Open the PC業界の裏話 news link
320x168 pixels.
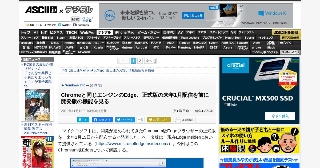coord(38,75)
